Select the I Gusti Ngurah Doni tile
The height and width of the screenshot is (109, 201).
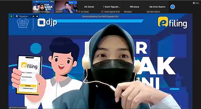[112, 7]
